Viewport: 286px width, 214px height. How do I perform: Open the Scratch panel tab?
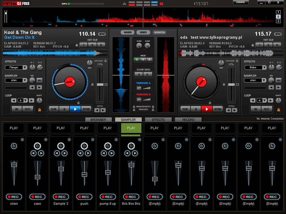[159, 32]
